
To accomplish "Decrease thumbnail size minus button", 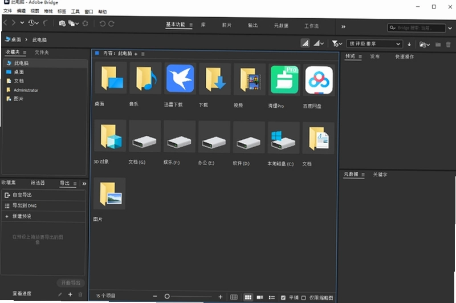I will (x=154, y=296).
